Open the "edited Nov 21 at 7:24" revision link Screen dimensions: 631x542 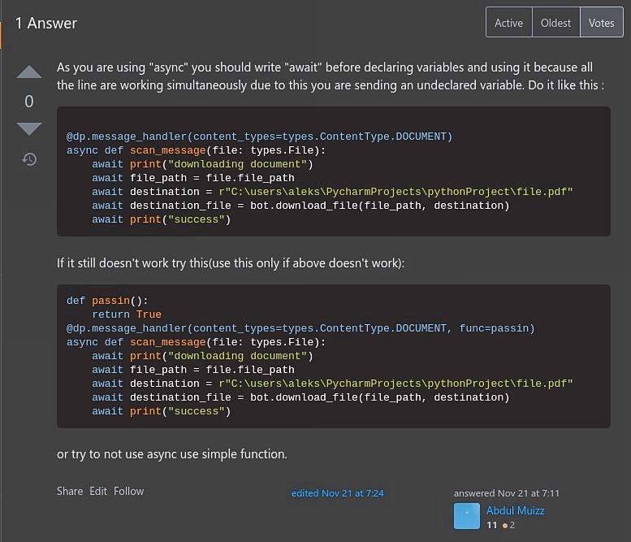[337, 493]
